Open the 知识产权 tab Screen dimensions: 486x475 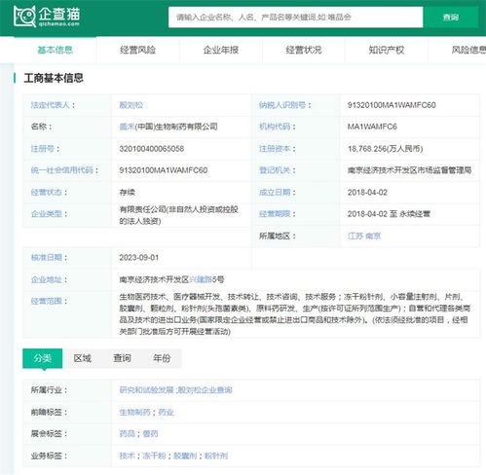pyautogui.click(x=387, y=50)
